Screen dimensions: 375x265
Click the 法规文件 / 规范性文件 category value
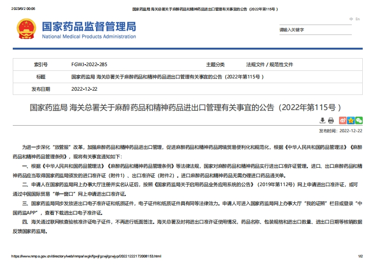[270, 64]
